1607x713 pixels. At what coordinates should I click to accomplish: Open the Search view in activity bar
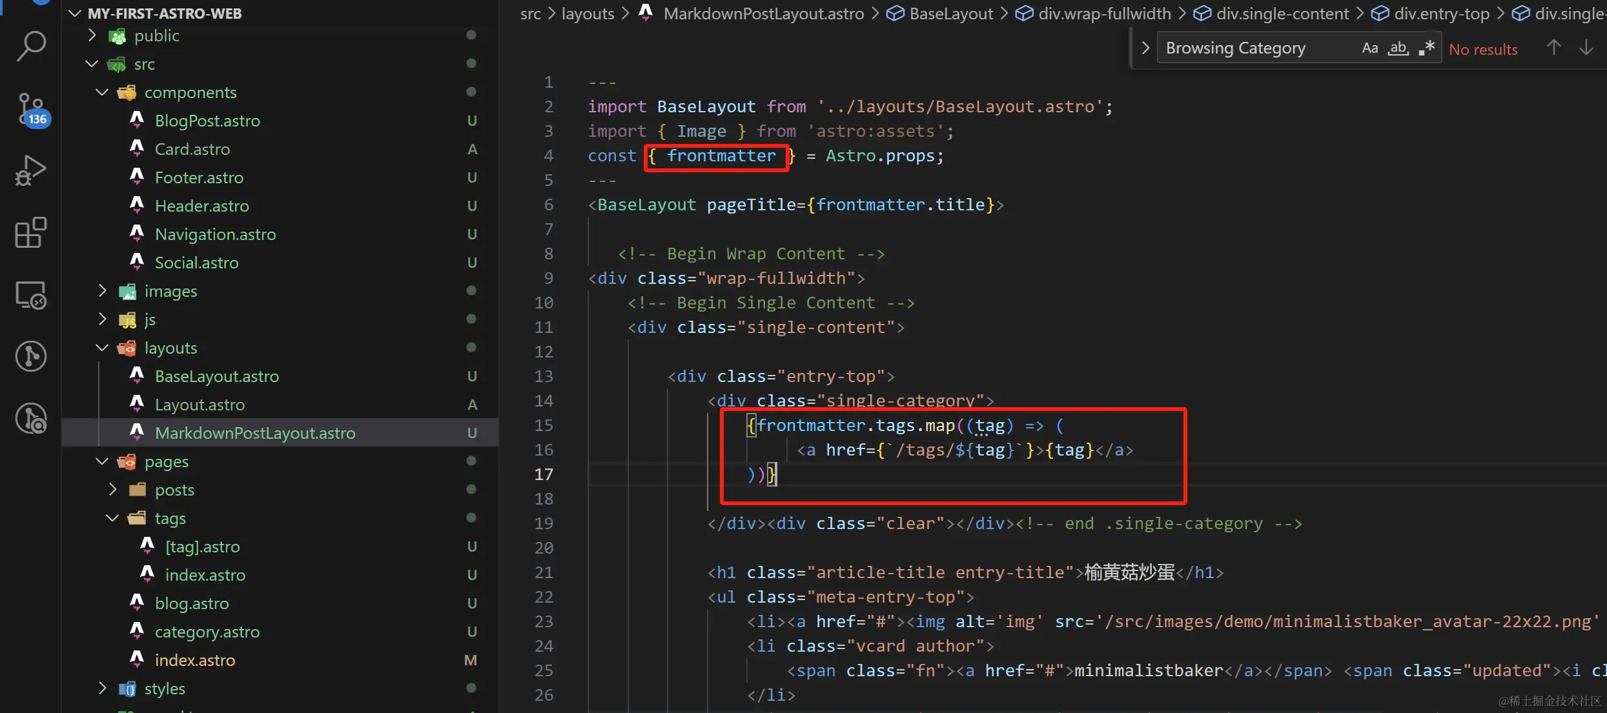coord(30,46)
